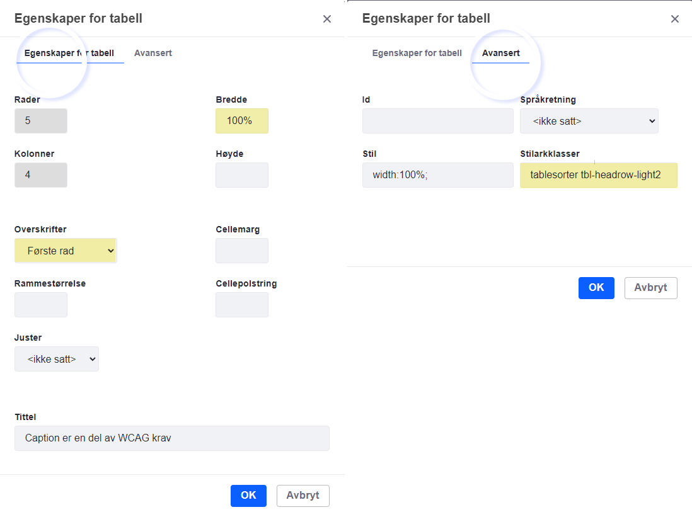The width and height of the screenshot is (692, 517).
Task: Focus the Cellepolstring input field
Action: (242, 305)
